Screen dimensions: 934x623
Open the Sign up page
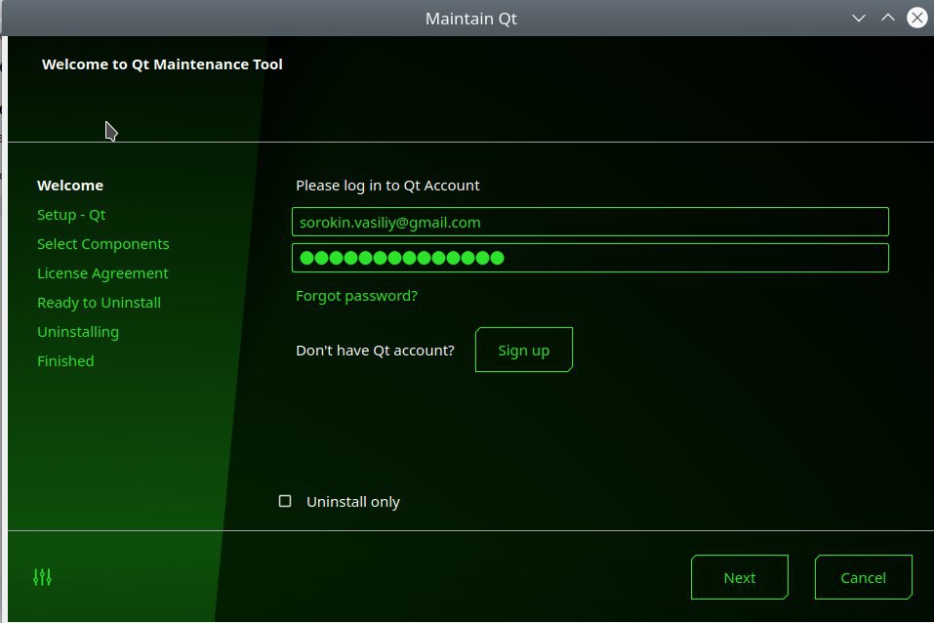click(x=523, y=350)
